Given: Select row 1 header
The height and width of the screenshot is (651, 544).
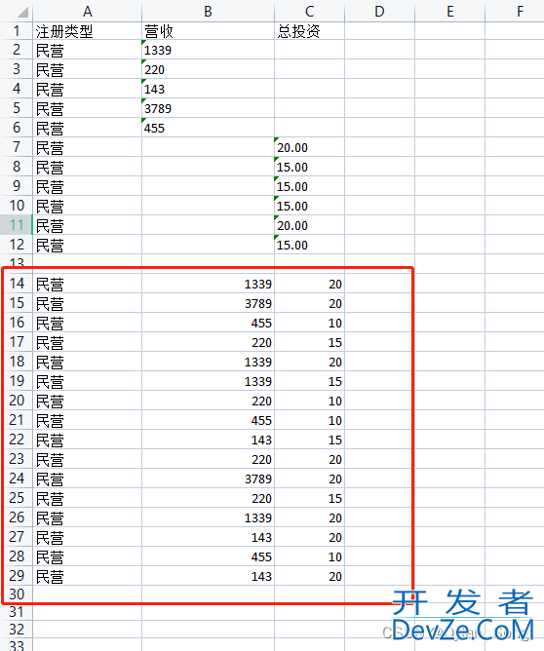Looking at the screenshot, I should click(17, 31).
